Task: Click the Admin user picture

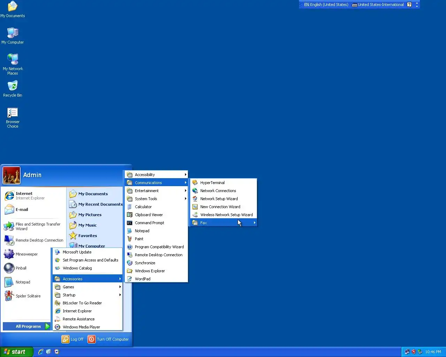Action: (11, 175)
